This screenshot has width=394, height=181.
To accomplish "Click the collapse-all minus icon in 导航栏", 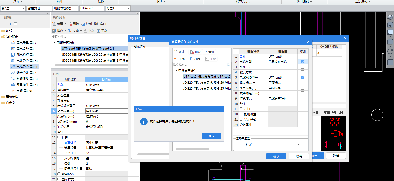I will [x=4, y=24].
